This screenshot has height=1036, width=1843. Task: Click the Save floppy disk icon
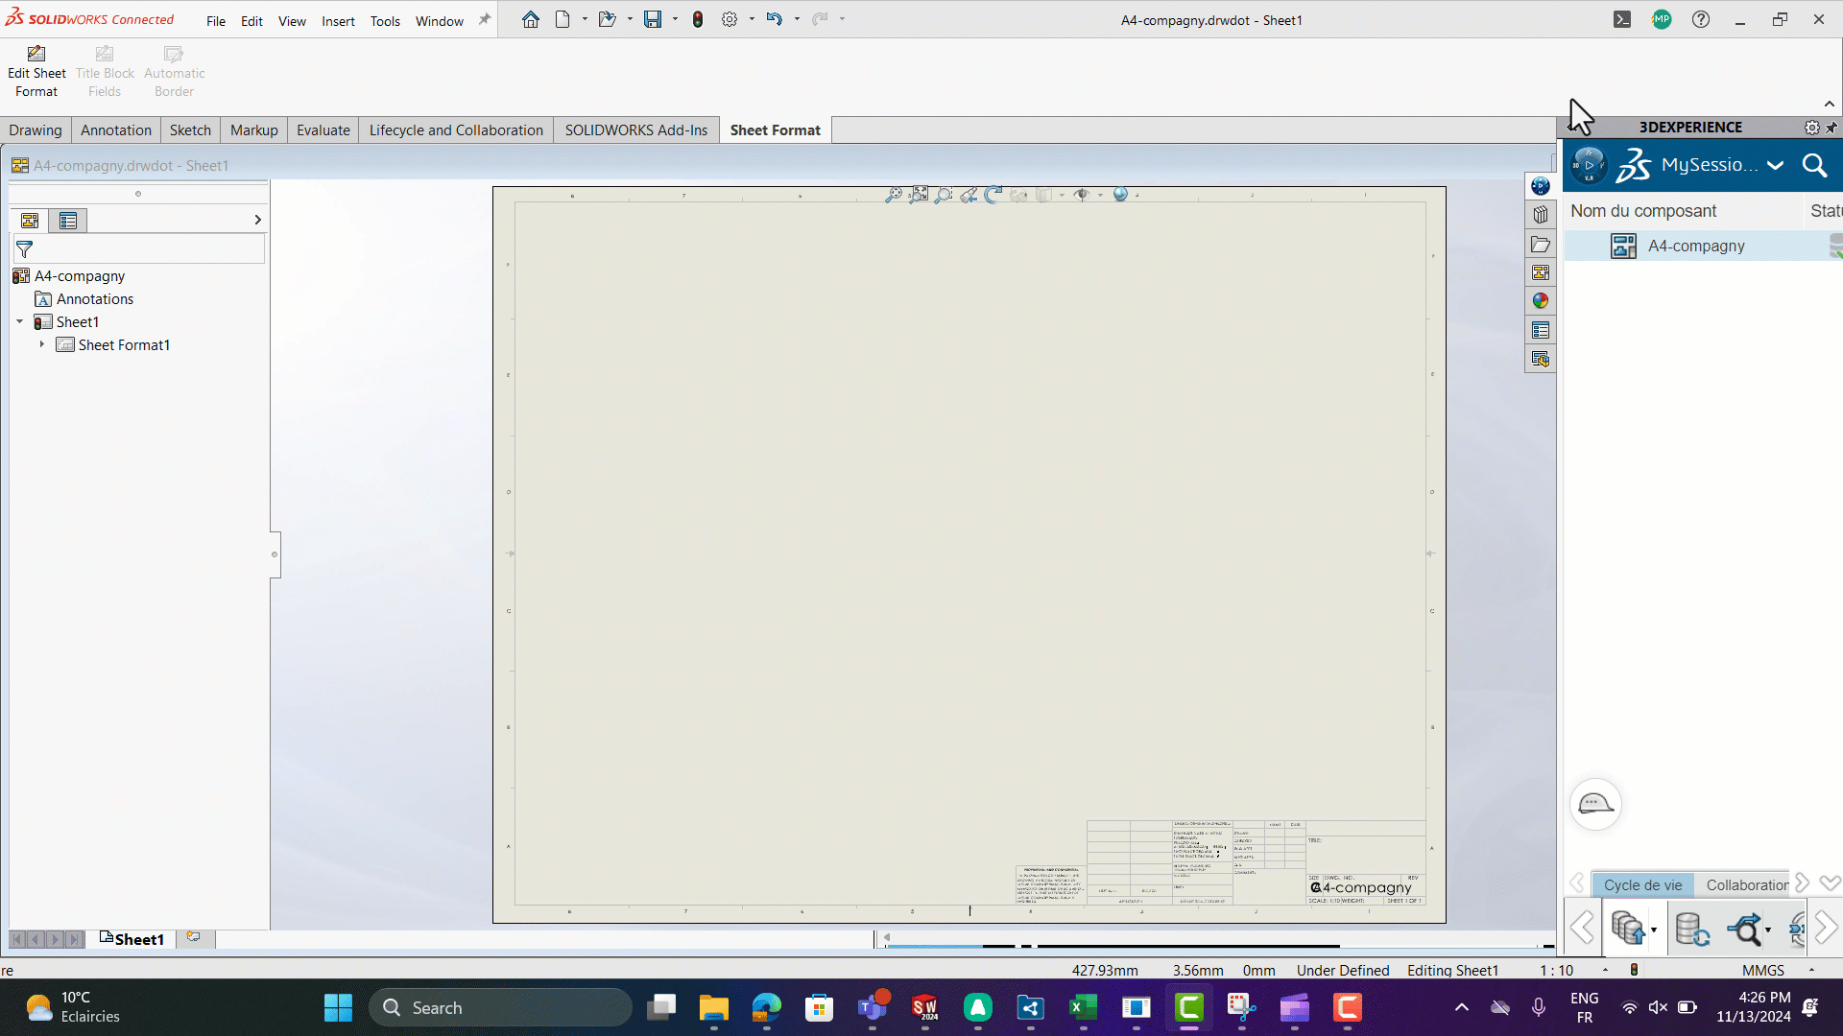(653, 19)
